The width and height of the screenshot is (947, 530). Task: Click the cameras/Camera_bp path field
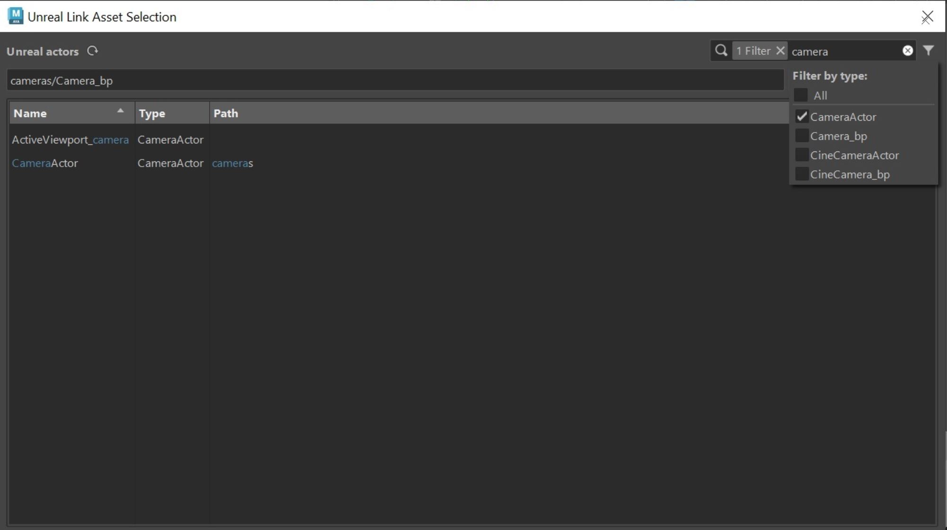395,80
